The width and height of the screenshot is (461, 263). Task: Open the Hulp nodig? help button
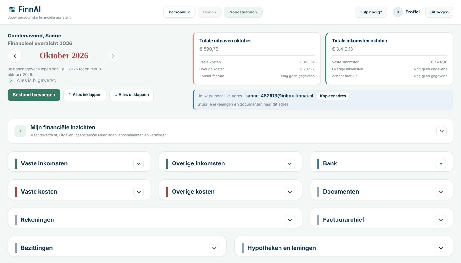(x=371, y=12)
